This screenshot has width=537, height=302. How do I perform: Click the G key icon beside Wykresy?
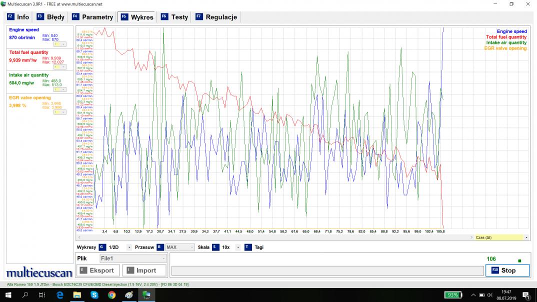coord(102,247)
